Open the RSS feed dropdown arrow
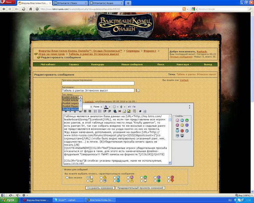This screenshot has width=254, height=203. [188, 9]
